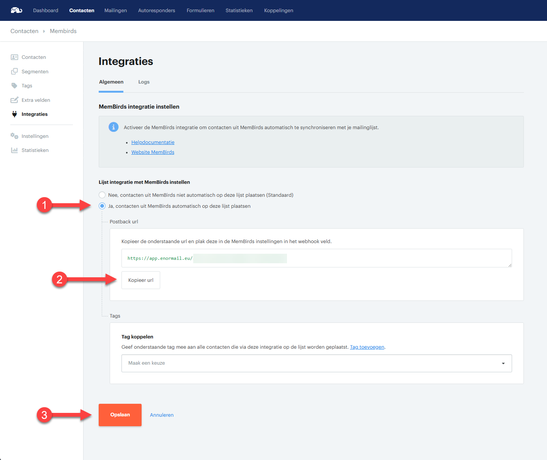
Task: Open Contacten in the sidebar
Action: [34, 57]
